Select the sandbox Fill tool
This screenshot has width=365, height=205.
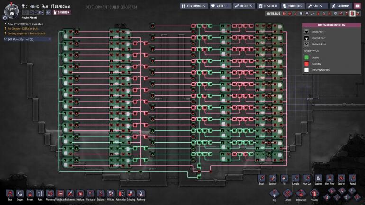pos(284,179)
